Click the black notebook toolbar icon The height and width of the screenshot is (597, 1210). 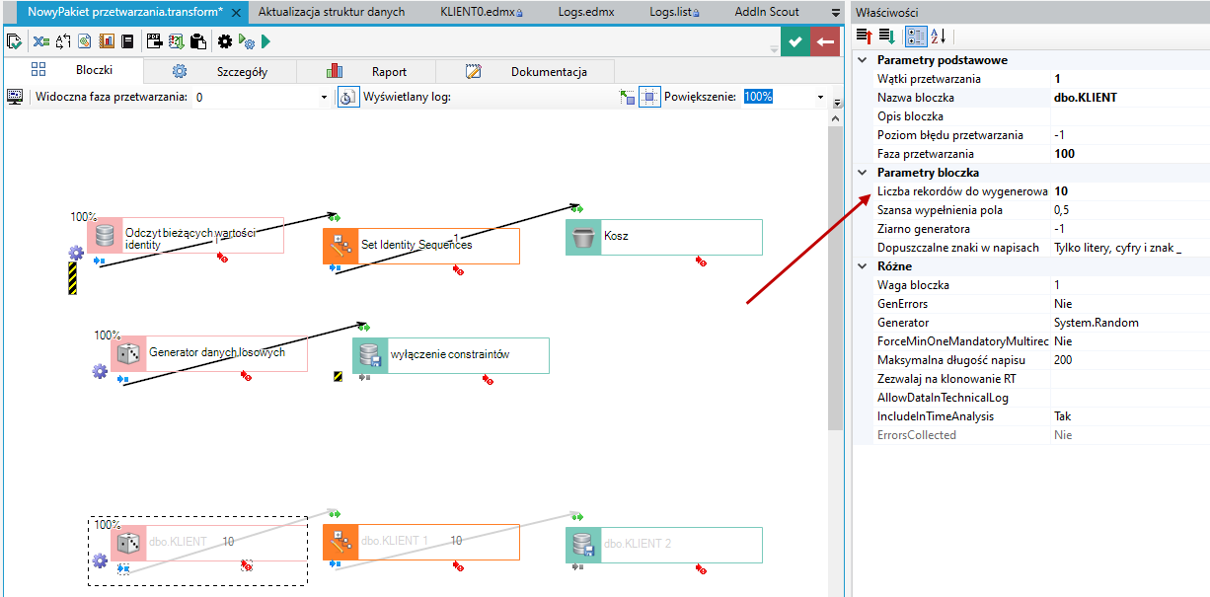pos(126,41)
